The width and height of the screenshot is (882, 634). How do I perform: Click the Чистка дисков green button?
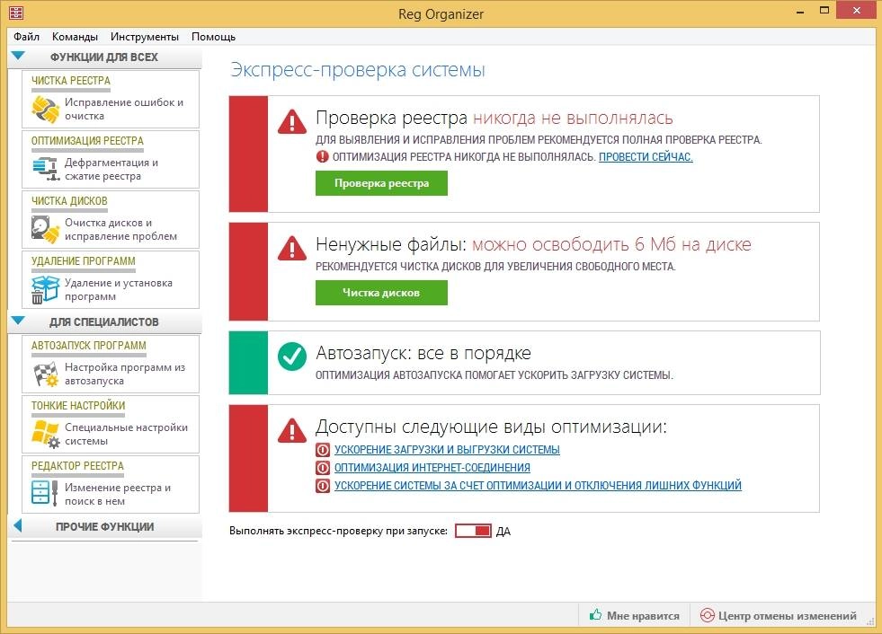click(381, 293)
